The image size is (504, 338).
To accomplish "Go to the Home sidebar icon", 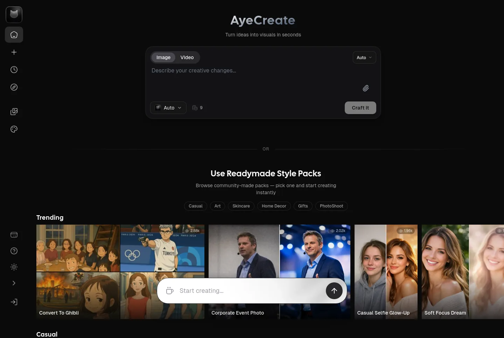I will (x=14, y=35).
